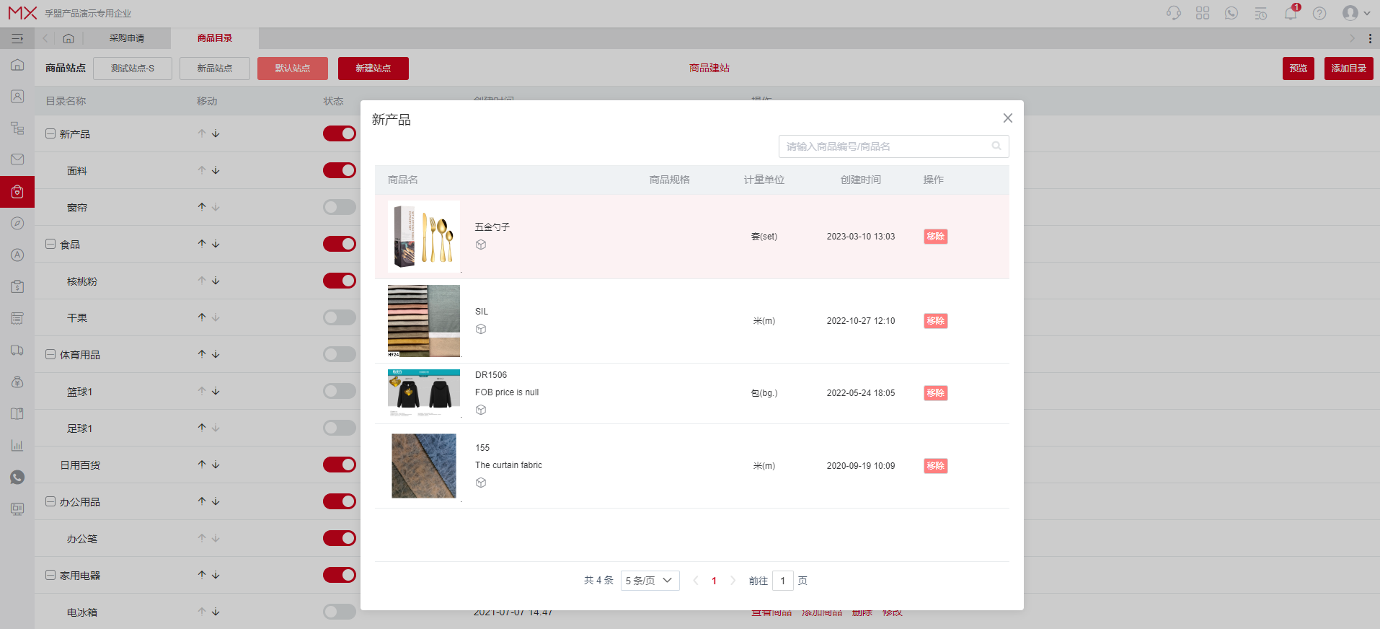Move 食品 category down with arrow

[216, 244]
